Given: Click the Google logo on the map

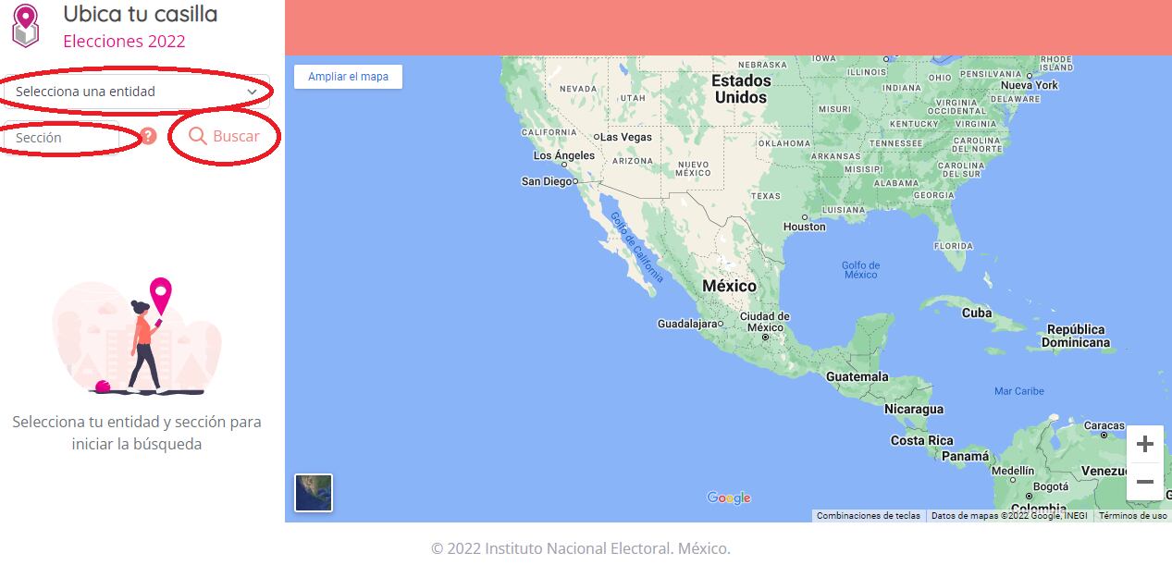Looking at the screenshot, I should coord(729,498).
